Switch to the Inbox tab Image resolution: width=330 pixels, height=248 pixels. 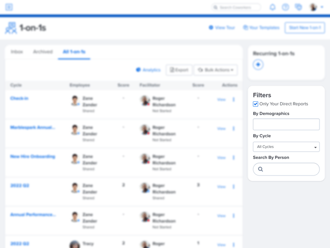click(x=17, y=52)
